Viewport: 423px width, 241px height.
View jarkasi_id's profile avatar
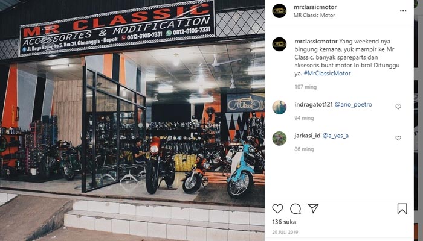click(x=279, y=139)
